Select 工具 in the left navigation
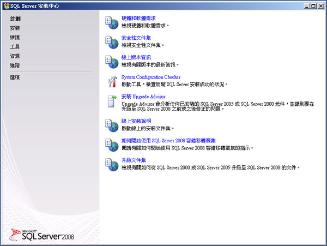Viewport: 327px width, 246px height. click(15, 47)
